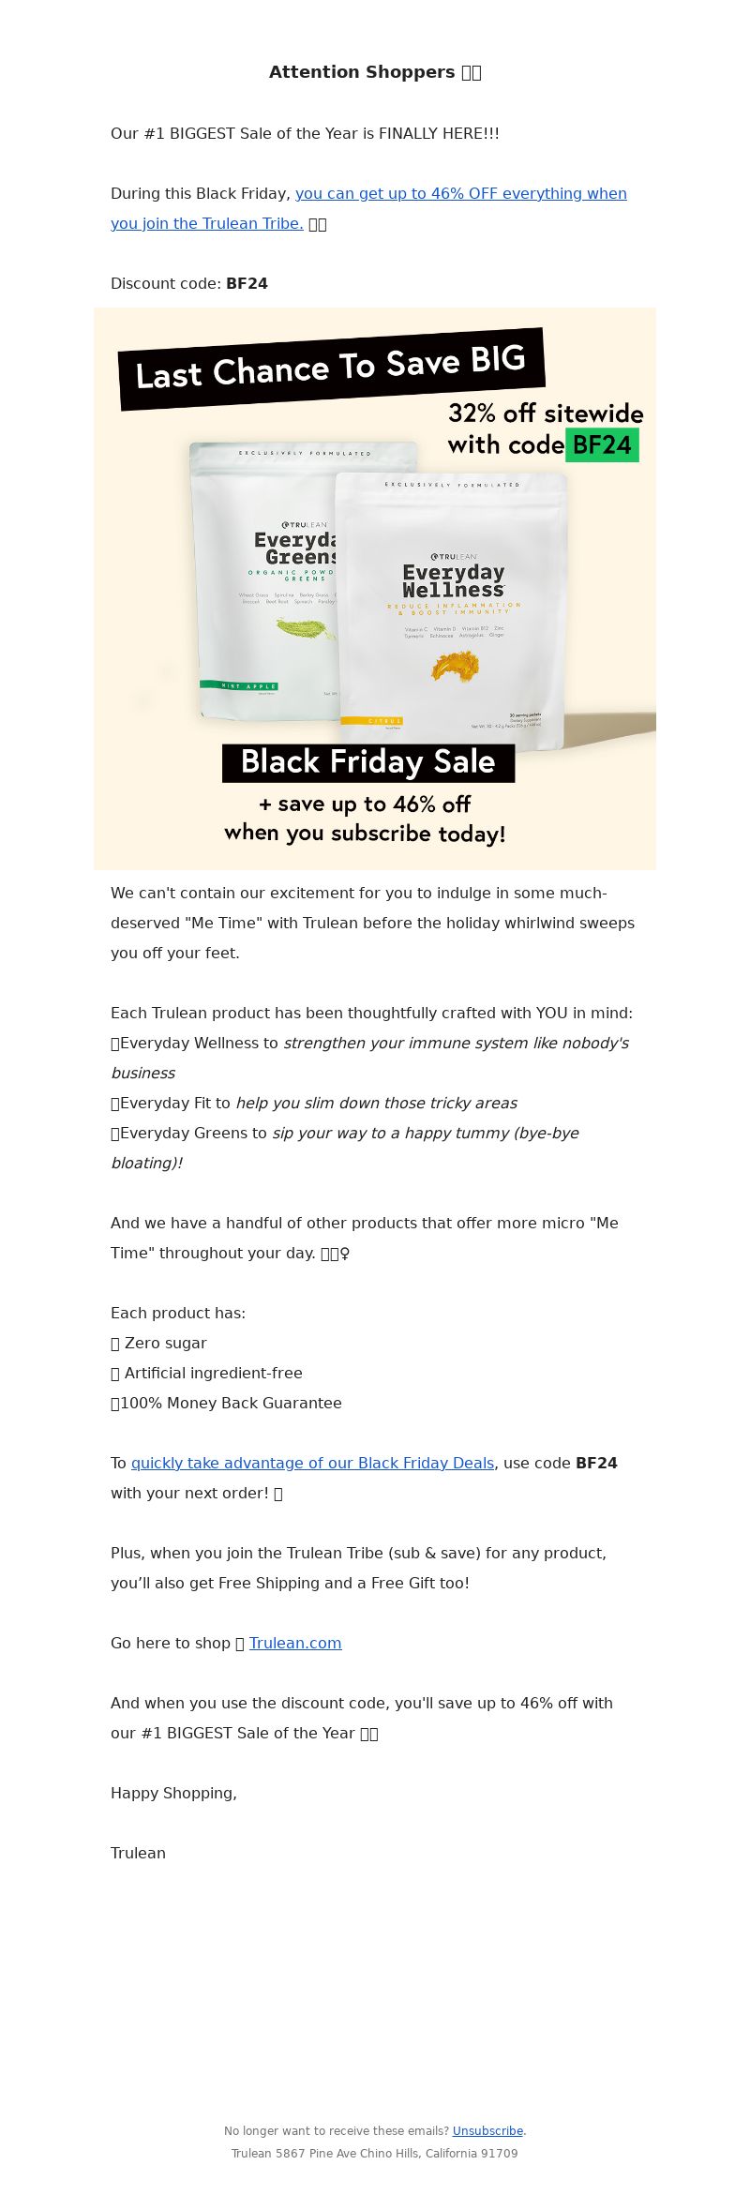Click the Black Friday Sale banner label
This screenshot has width=750, height=2210.
(368, 762)
